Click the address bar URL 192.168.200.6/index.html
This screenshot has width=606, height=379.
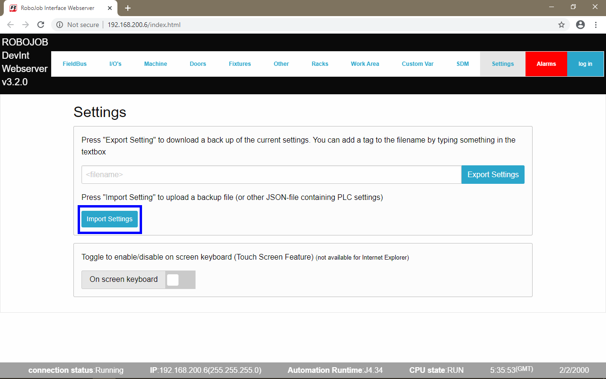pyautogui.click(x=144, y=25)
